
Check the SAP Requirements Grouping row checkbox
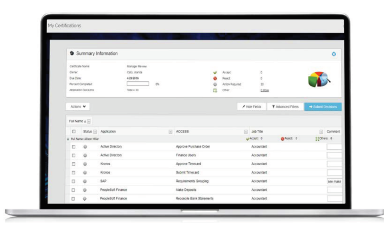[73, 181]
